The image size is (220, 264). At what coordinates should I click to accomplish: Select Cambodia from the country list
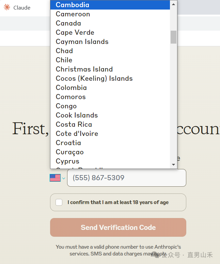tap(73, 5)
